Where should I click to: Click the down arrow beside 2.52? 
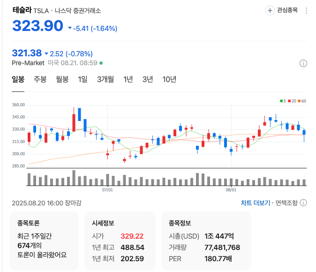(46, 53)
